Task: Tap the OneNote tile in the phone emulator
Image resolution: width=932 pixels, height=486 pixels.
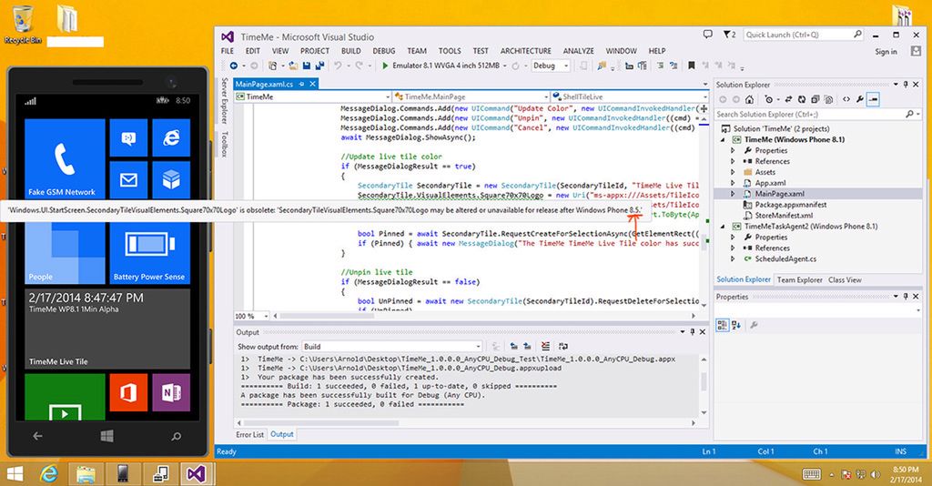Action: [169, 392]
